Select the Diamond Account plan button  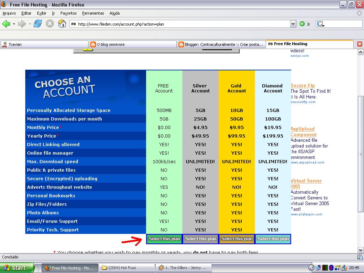pos(273,239)
